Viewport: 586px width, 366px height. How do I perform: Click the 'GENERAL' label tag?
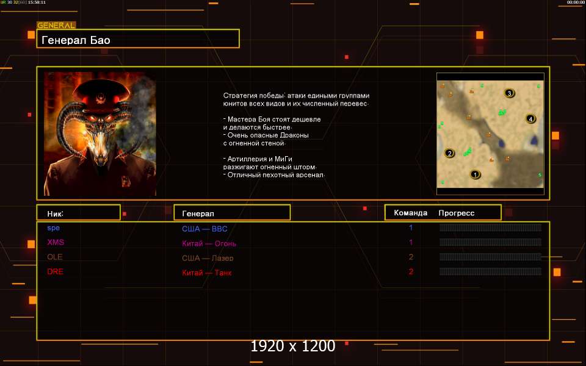click(56, 26)
